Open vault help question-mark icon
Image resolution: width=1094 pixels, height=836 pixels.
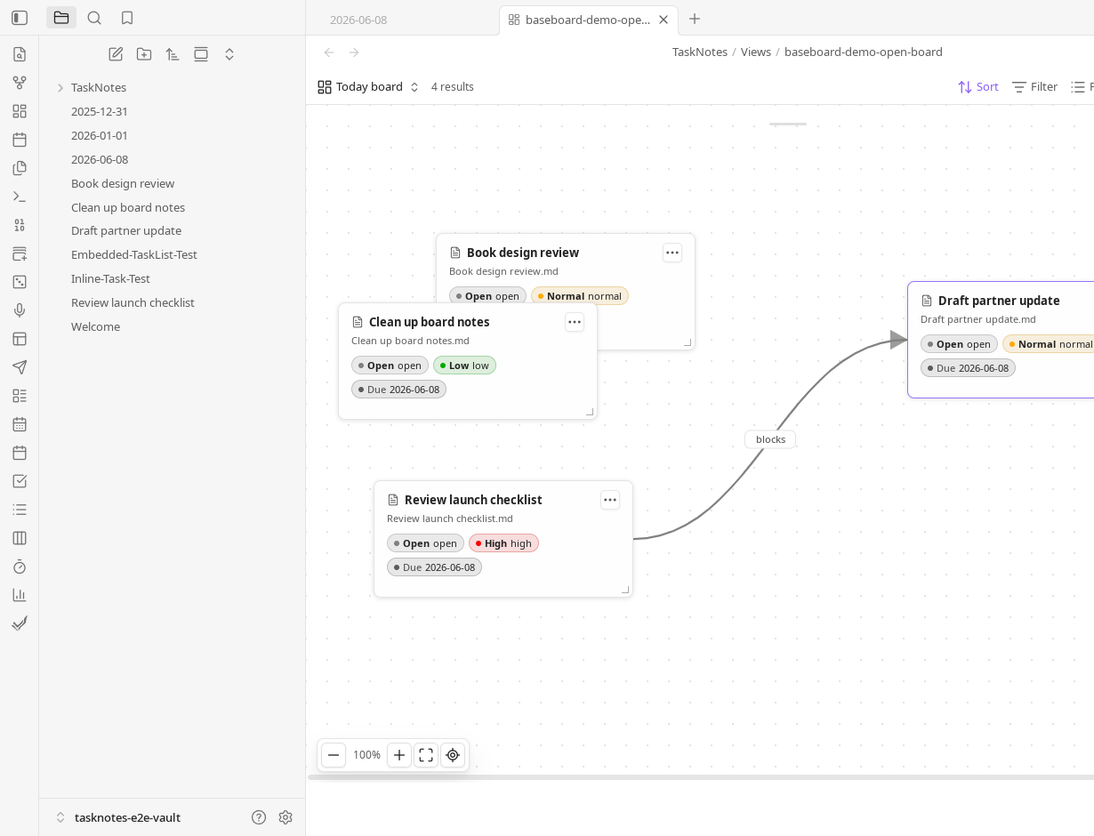pyautogui.click(x=259, y=817)
